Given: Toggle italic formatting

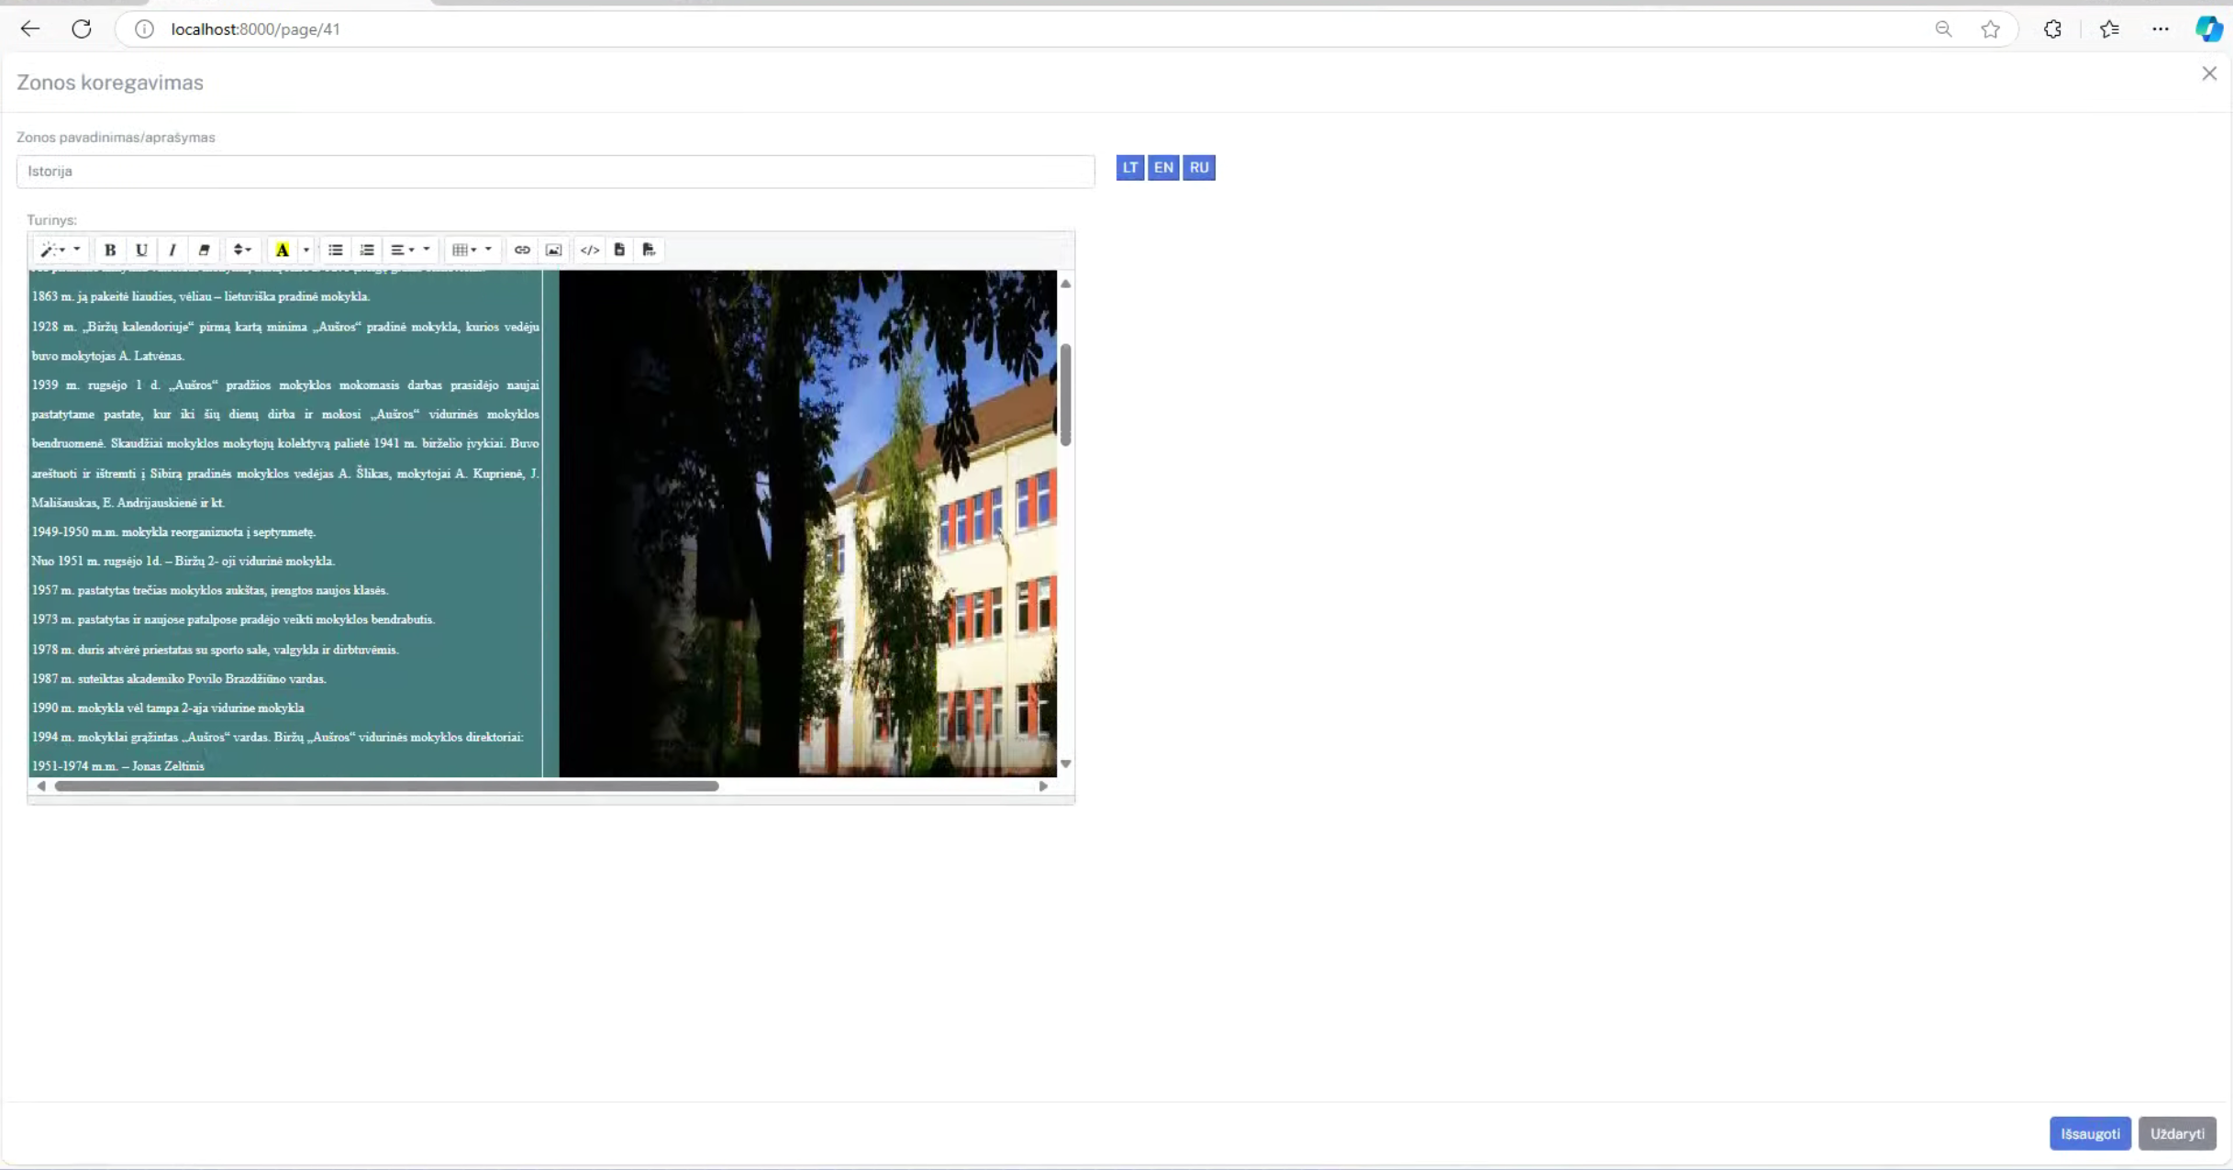Looking at the screenshot, I should 172,250.
